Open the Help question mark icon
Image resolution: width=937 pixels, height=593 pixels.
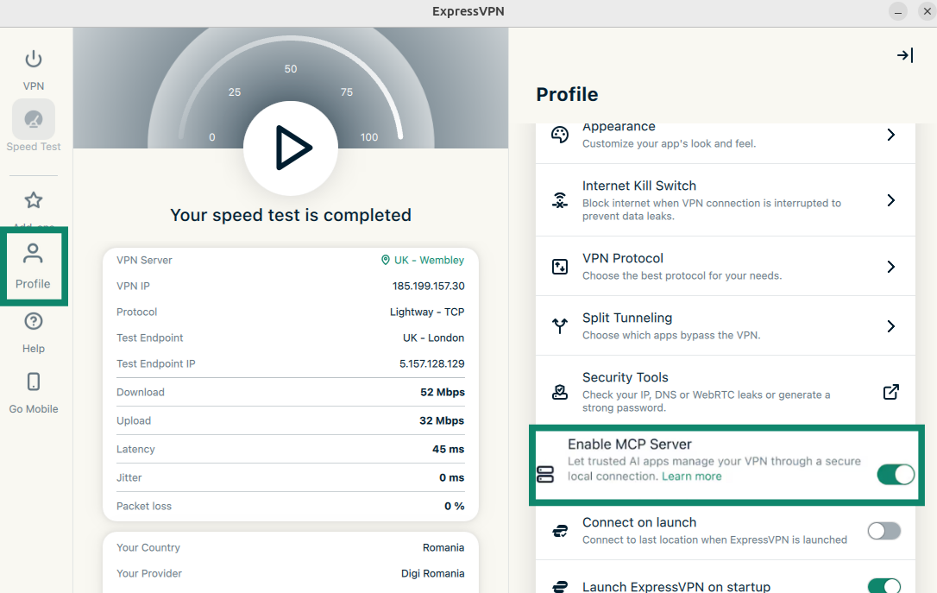tap(34, 322)
